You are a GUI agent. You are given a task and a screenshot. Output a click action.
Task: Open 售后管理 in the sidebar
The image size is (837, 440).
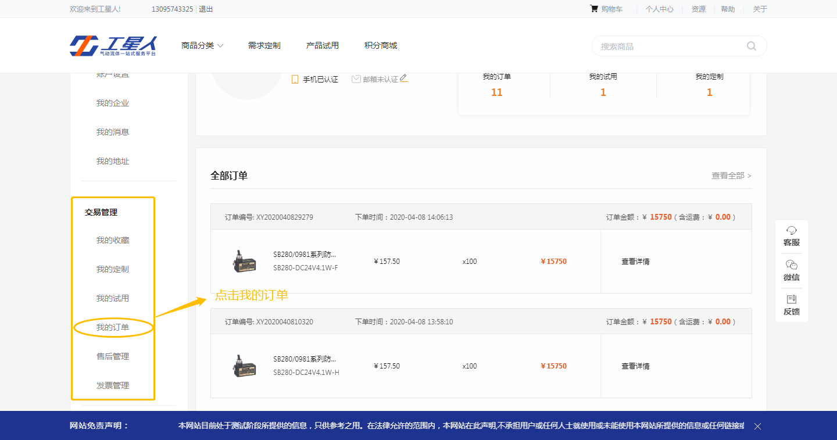click(113, 356)
